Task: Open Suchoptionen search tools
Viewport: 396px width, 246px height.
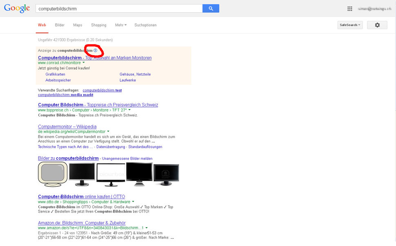Action: click(145, 25)
